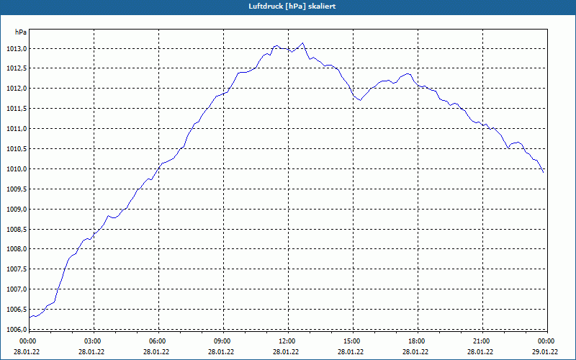The height and width of the screenshot is (360, 576).
Task: Click the 28.01.22 date under 15:00
Action: 351,352
